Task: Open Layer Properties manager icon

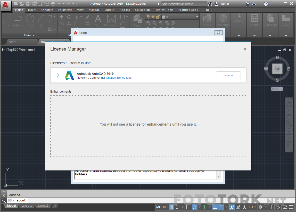Action: pyautogui.click(x=137, y=21)
